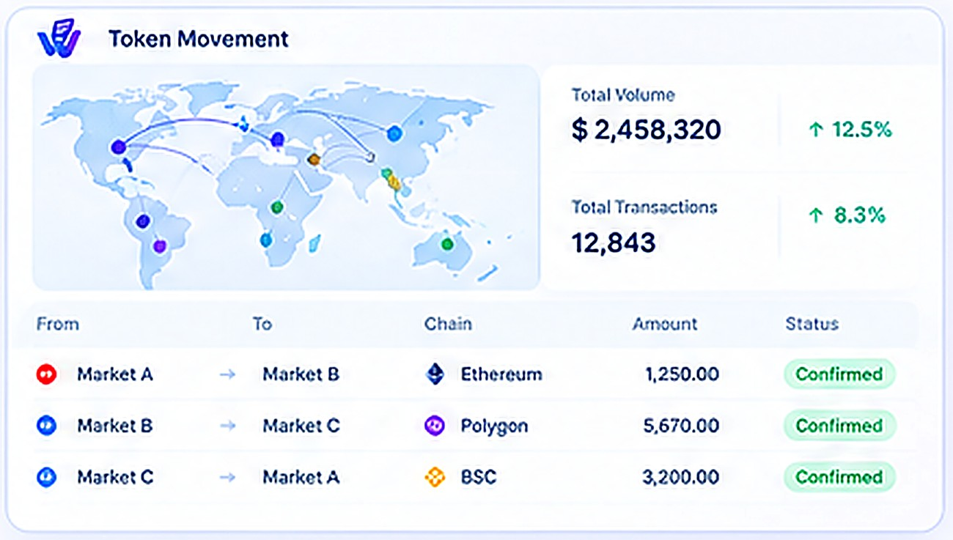The width and height of the screenshot is (953, 540).
Task: Click the orange BSC chain icon
Action: [x=435, y=478]
